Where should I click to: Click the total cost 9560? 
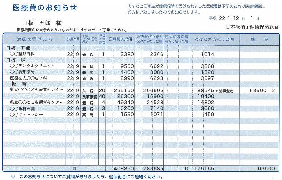127,66
